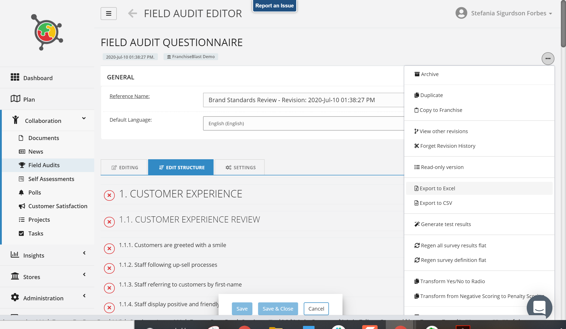This screenshot has height=329, width=566.
Task: Select Export to Excel menu option
Action: pos(437,188)
